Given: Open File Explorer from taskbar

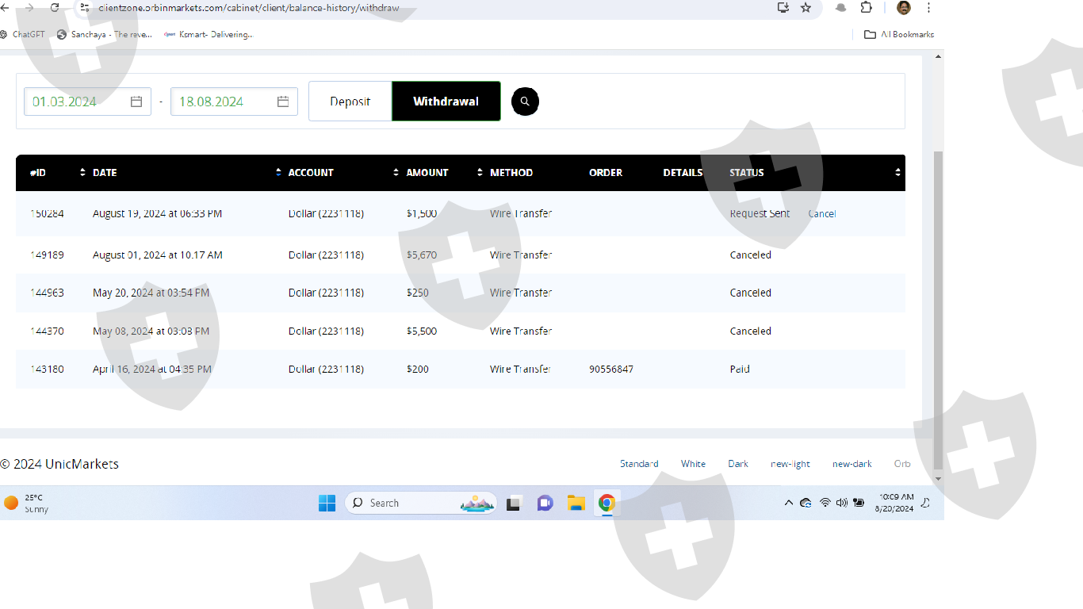Looking at the screenshot, I should (576, 503).
